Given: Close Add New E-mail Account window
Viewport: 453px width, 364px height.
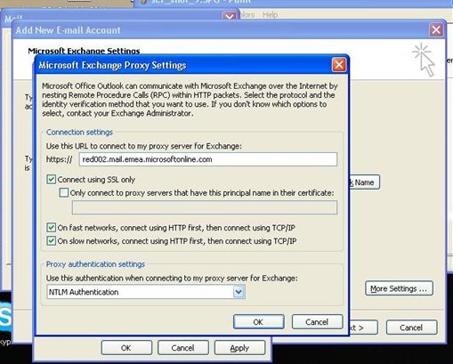Looking at the screenshot, I should pyautogui.click(x=436, y=30).
